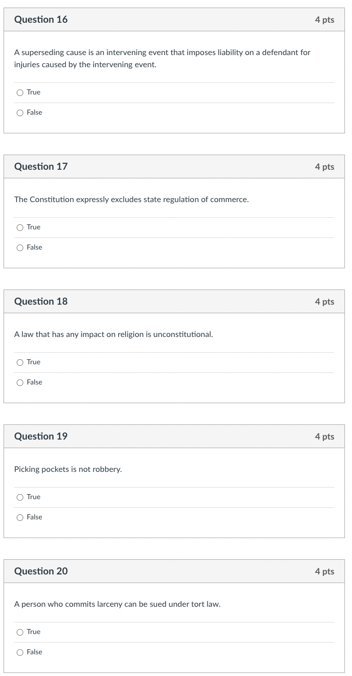Click the Question 18 header
352x676 pixels.
pyautogui.click(x=41, y=301)
